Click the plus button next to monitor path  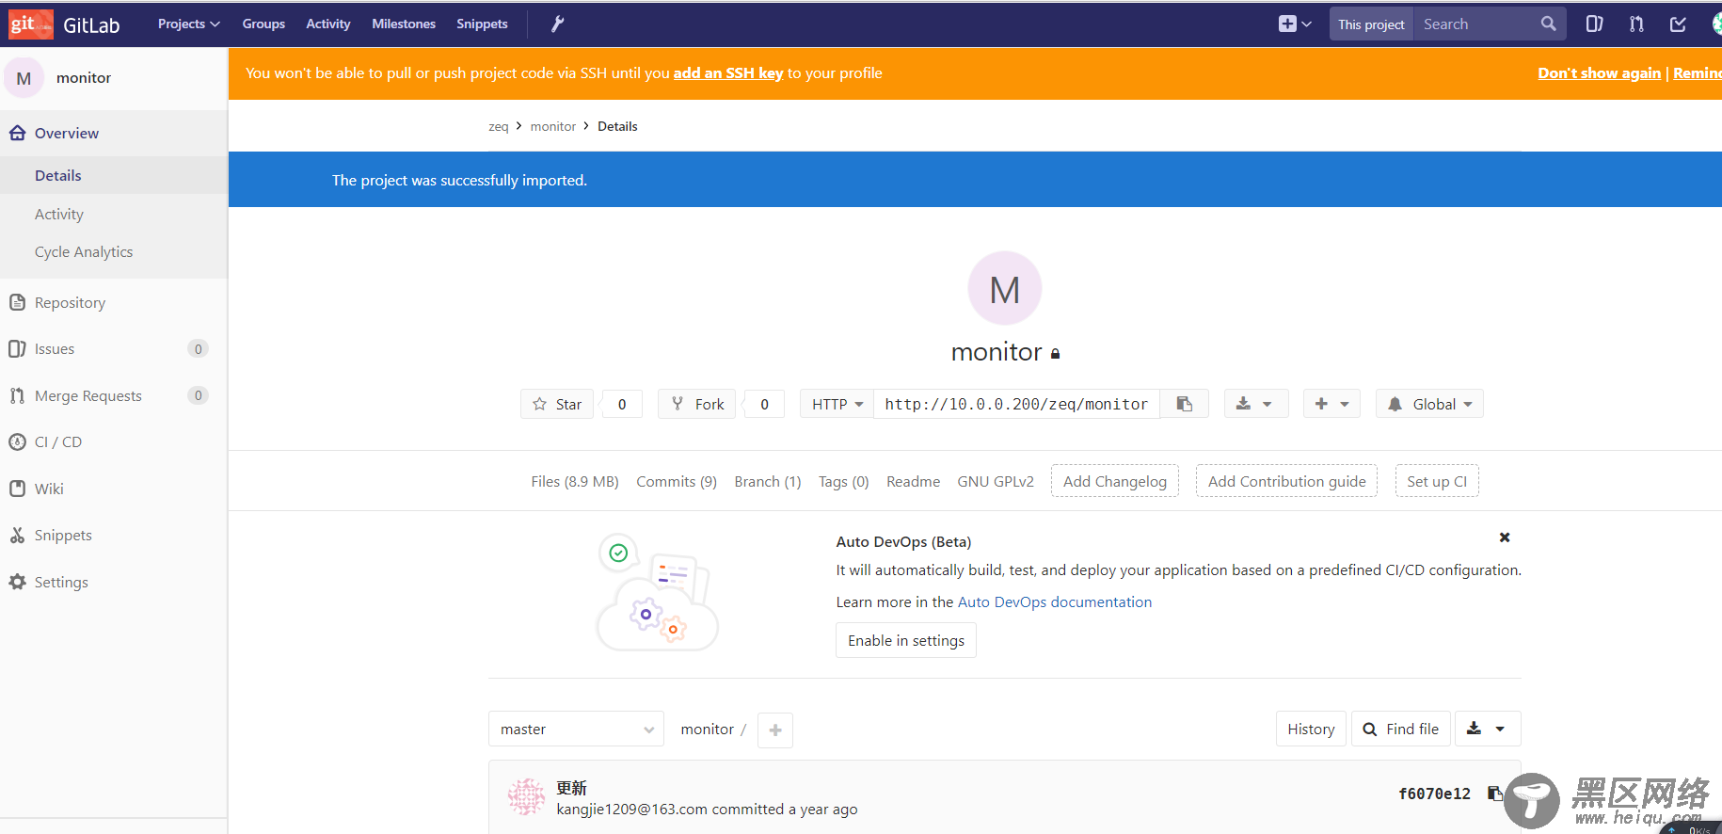tap(775, 730)
